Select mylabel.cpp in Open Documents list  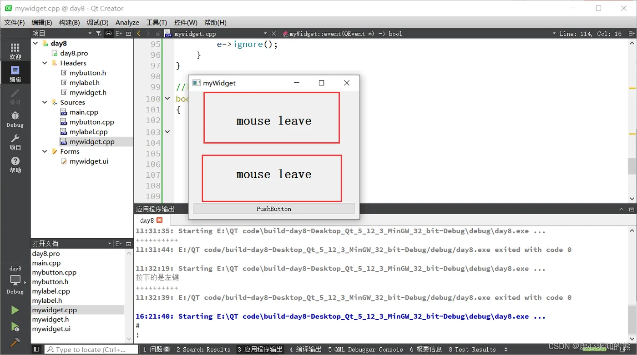[51, 291]
